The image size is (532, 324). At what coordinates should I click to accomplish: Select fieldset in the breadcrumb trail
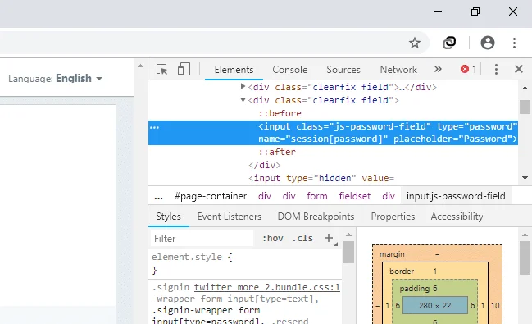pyautogui.click(x=355, y=196)
